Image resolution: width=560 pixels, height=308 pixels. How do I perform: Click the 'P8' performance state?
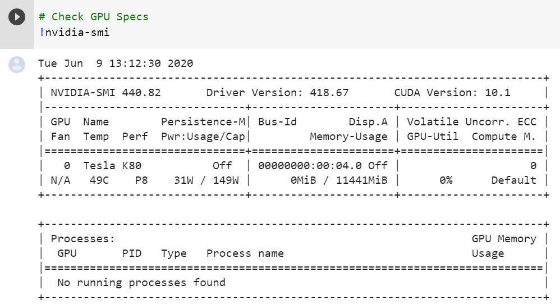[142, 180]
